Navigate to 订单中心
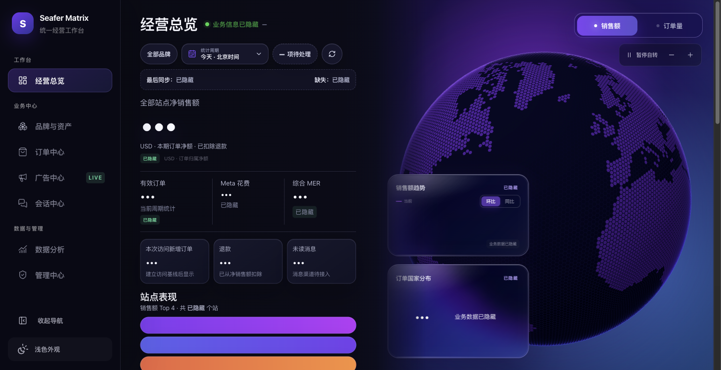 pos(60,152)
